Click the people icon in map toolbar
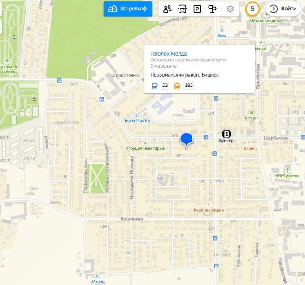 pos(168,9)
